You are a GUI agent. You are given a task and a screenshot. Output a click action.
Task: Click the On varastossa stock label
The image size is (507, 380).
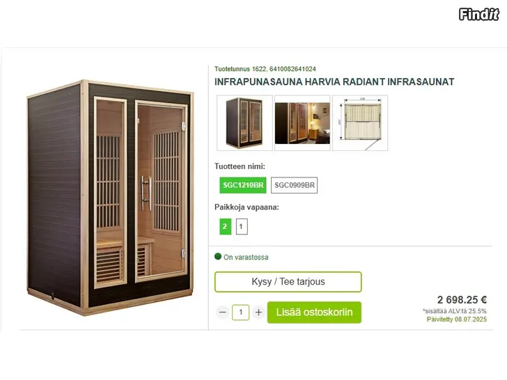click(x=246, y=258)
